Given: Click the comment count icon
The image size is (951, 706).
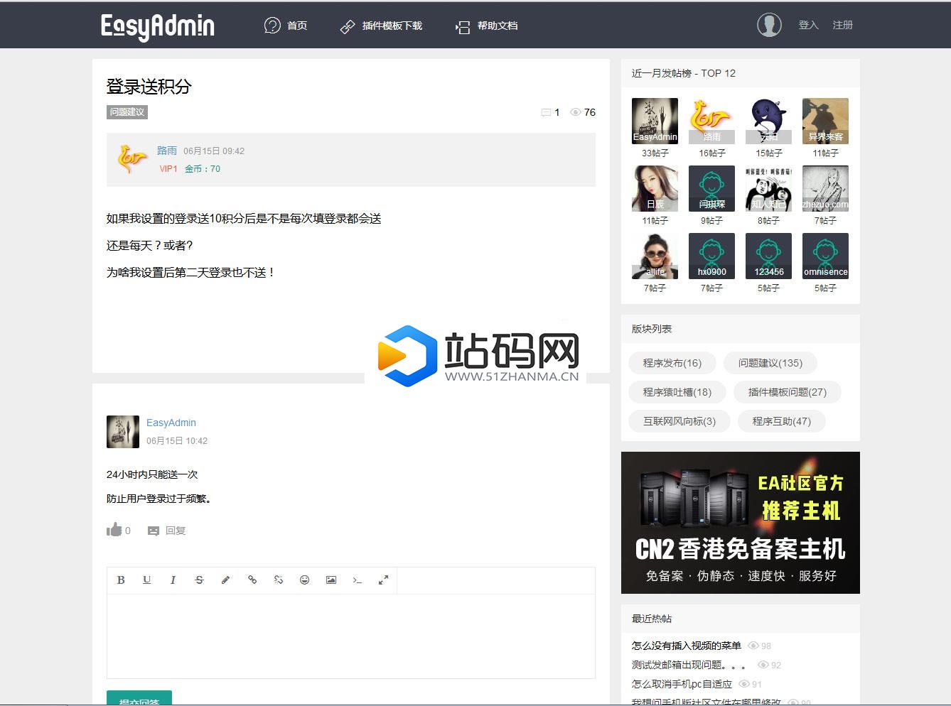Looking at the screenshot, I should (546, 112).
